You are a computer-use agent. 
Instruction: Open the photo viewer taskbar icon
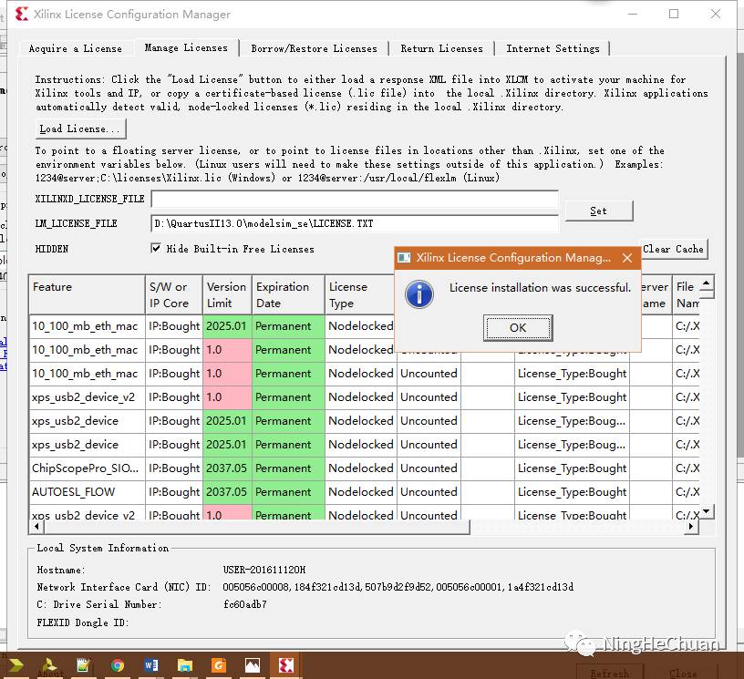[x=253, y=665]
